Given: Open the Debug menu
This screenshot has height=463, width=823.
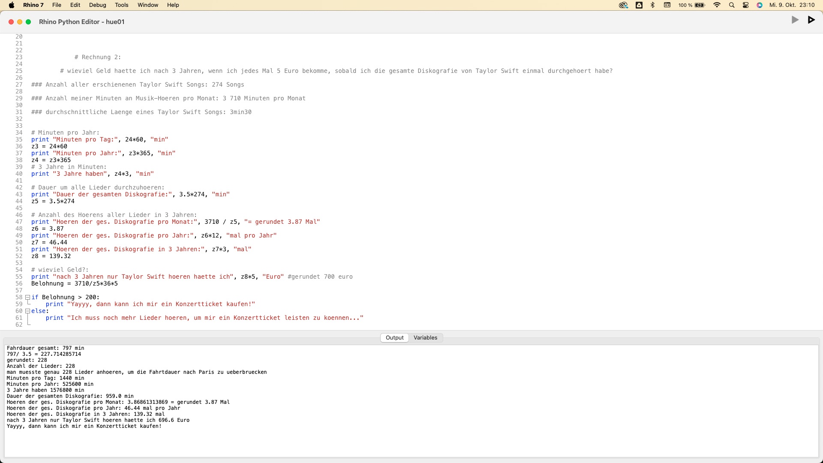Looking at the screenshot, I should tap(97, 5).
